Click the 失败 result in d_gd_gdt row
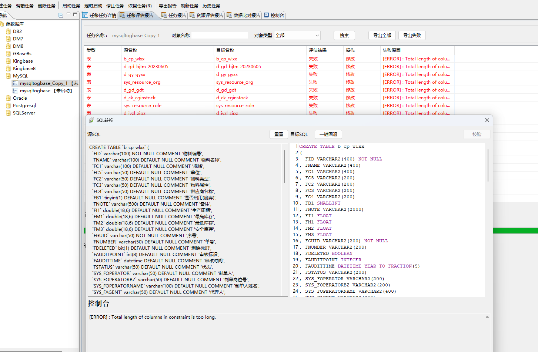The height and width of the screenshot is (352, 538). tap(313, 90)
